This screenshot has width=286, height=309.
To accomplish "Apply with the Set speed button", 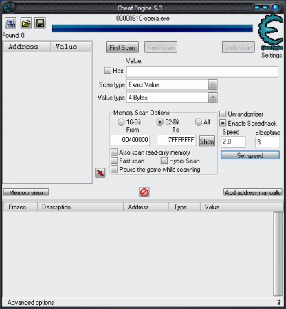I will click(250, 155).
